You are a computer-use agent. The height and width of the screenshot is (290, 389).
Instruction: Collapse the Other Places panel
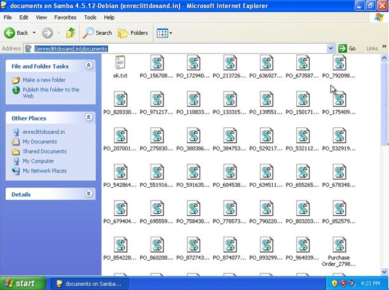pyautogui.click(x=89, y=117)
